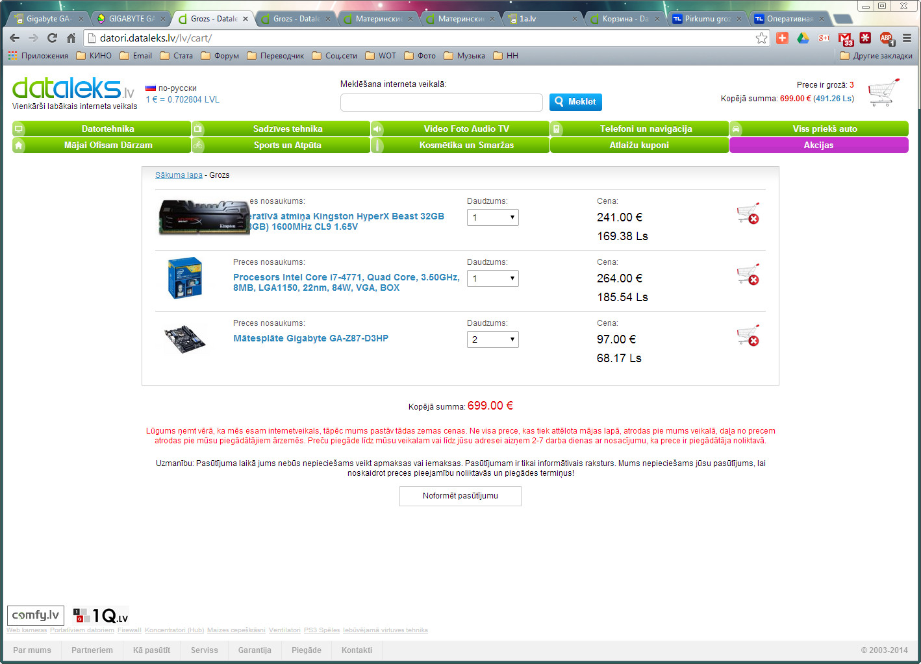Open the purple Akcijas menu

coord(818,145)
